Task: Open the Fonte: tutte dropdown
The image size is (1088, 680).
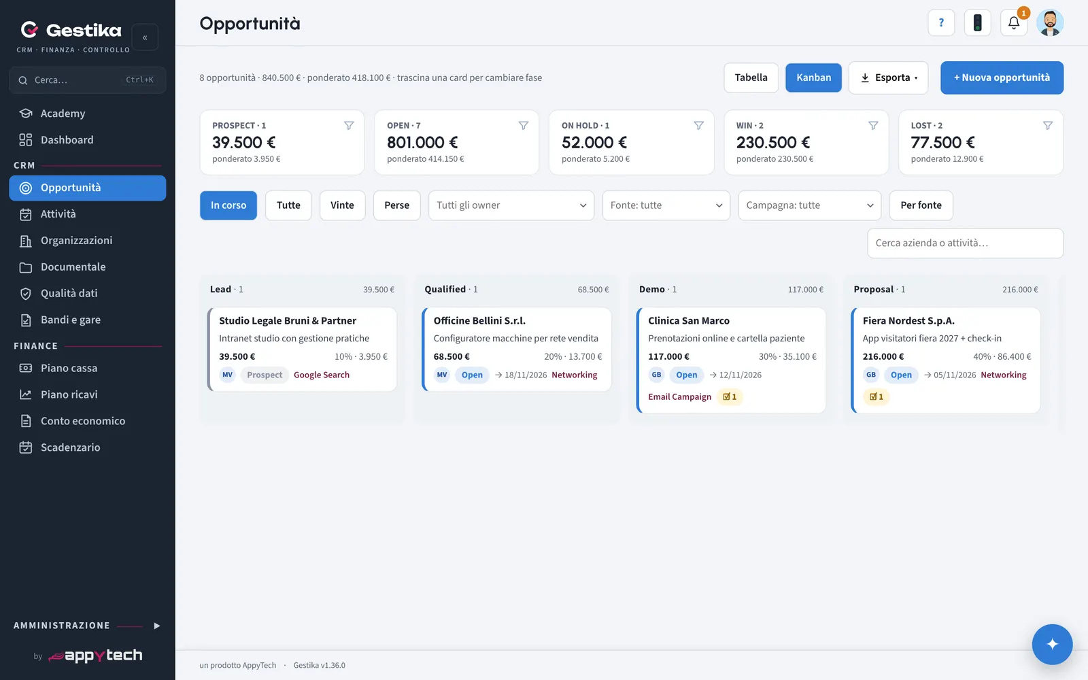Action: [x=666, y=205]
